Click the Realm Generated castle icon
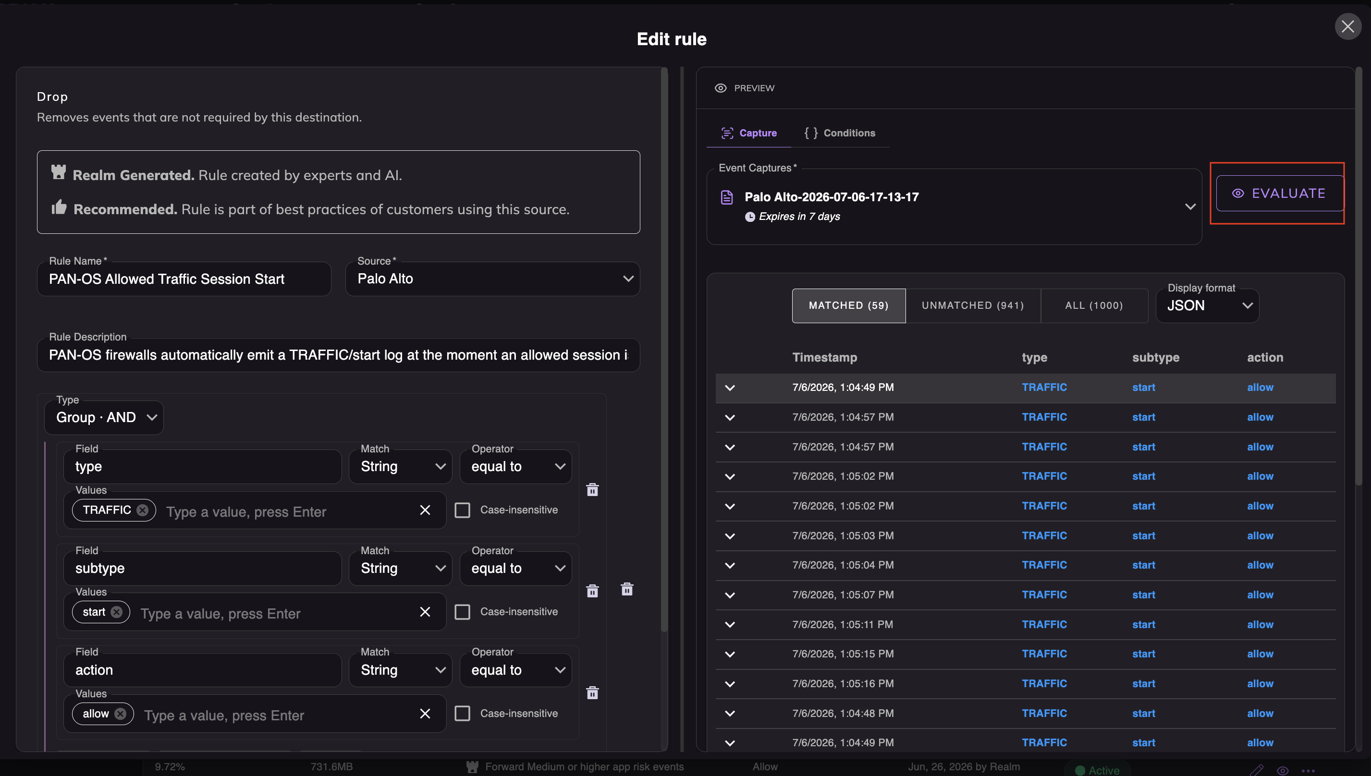The width and height of the screenshot is (1371, 776). 59,172
